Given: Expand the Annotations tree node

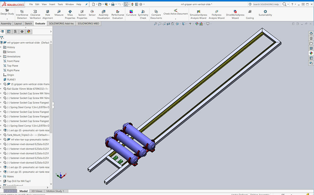Looking at the screenshot, I should [1, 57].
